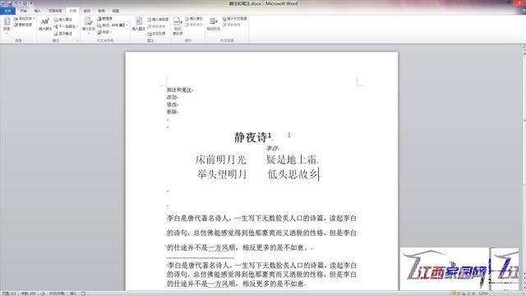
Task: Click Insert Index (插入索引)
Action: [x=194, y=19]
